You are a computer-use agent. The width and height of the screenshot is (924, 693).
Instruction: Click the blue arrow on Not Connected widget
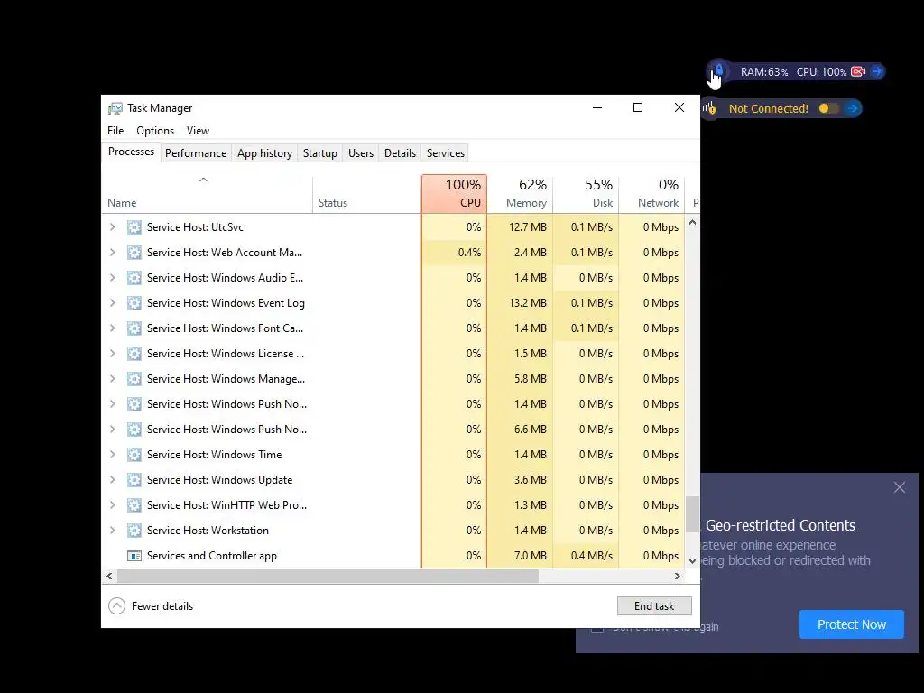852,108
